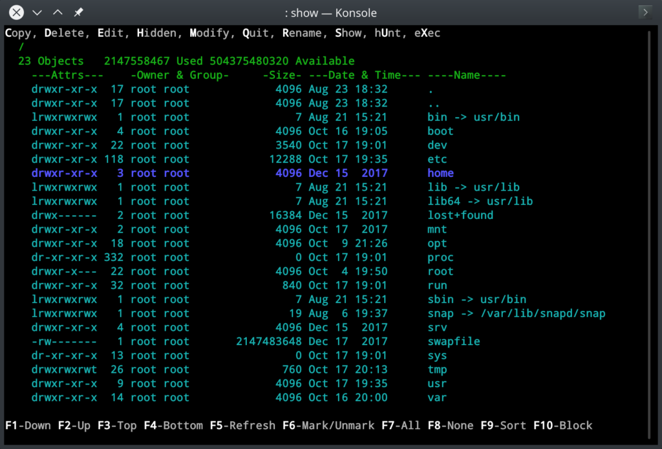Click the eXec command in the top menu
Image resolution: width=662 pixels, height=449 pixels.
427,33
